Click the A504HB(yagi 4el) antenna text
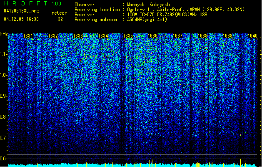This screenshot has width=262, height=167. 147,20
